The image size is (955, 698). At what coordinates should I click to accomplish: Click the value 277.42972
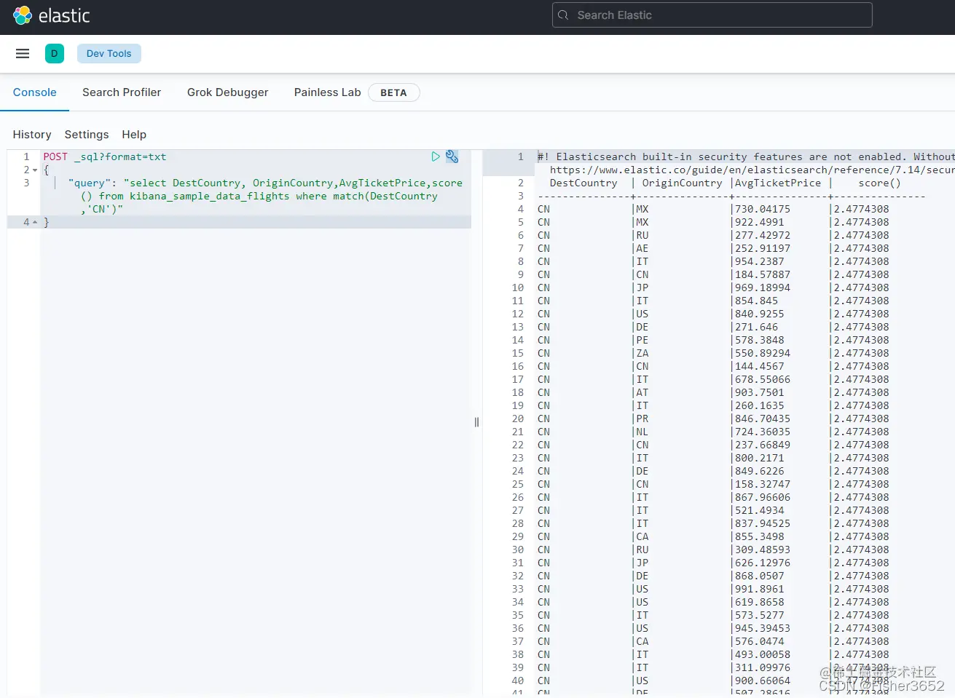(x=763, y=235)
